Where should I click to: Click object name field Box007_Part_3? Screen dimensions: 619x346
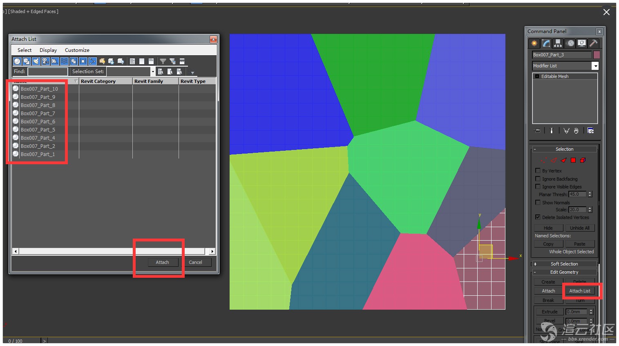point(562,55)
